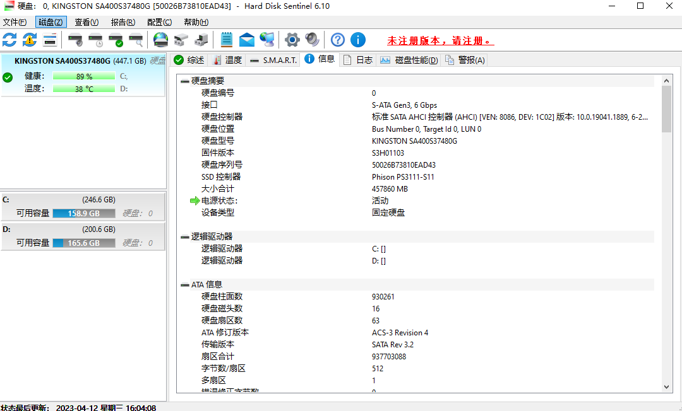
Task: Open the 帮助(H) menu
Action: click(196, 21)
